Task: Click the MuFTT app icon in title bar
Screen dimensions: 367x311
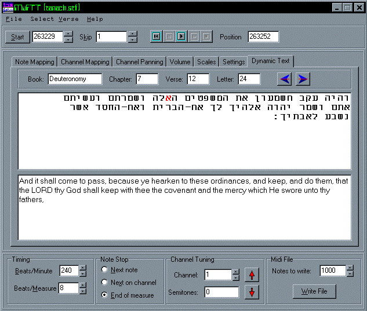Action: pyautogui.click(x=8, y=8)
